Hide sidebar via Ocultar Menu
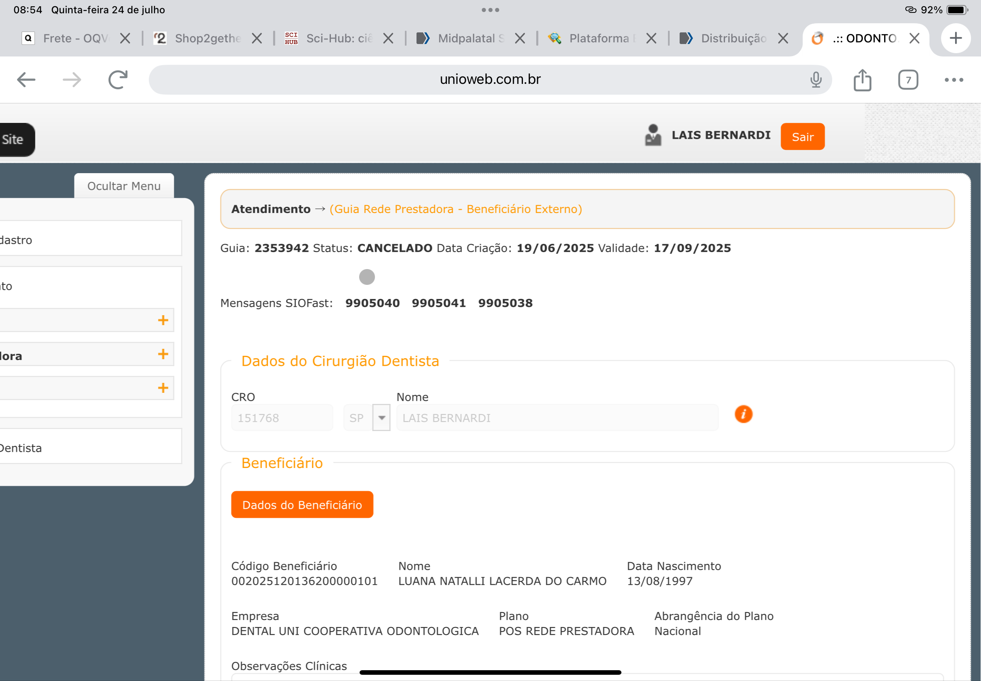981x681 pixels. click(124, 186)
